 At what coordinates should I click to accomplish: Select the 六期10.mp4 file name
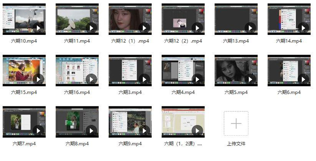(24, 41)
